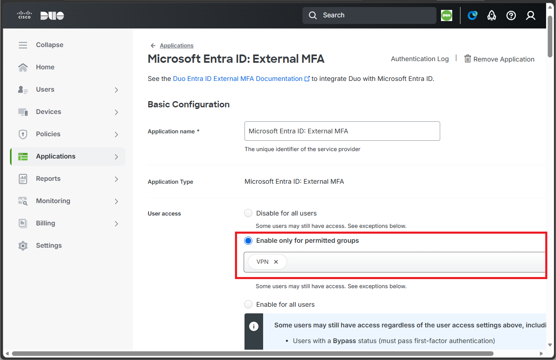This screenshot has height=360, width=556.
Task: Click the search magnifier icon
Action: 313,15
